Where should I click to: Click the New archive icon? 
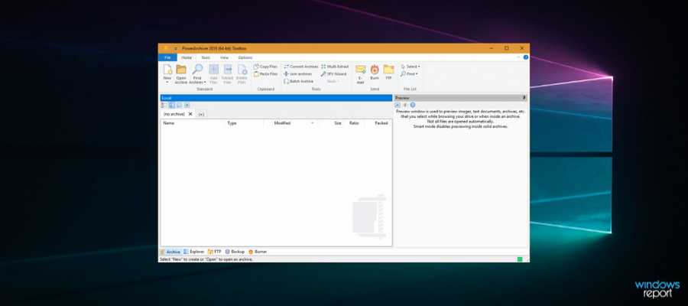167,70
